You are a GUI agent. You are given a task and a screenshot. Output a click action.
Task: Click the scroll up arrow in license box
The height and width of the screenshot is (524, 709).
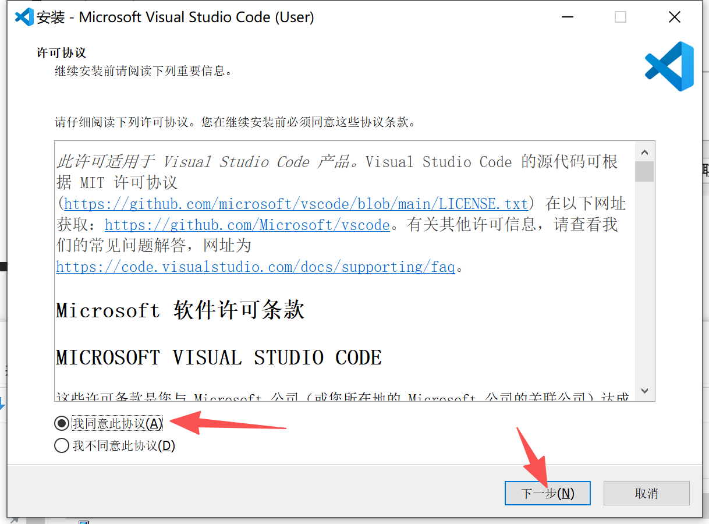644,152
